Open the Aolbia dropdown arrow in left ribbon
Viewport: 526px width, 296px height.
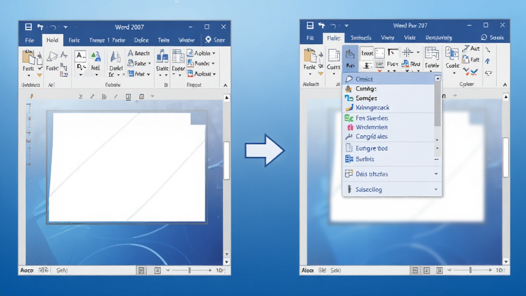point(214,53)
